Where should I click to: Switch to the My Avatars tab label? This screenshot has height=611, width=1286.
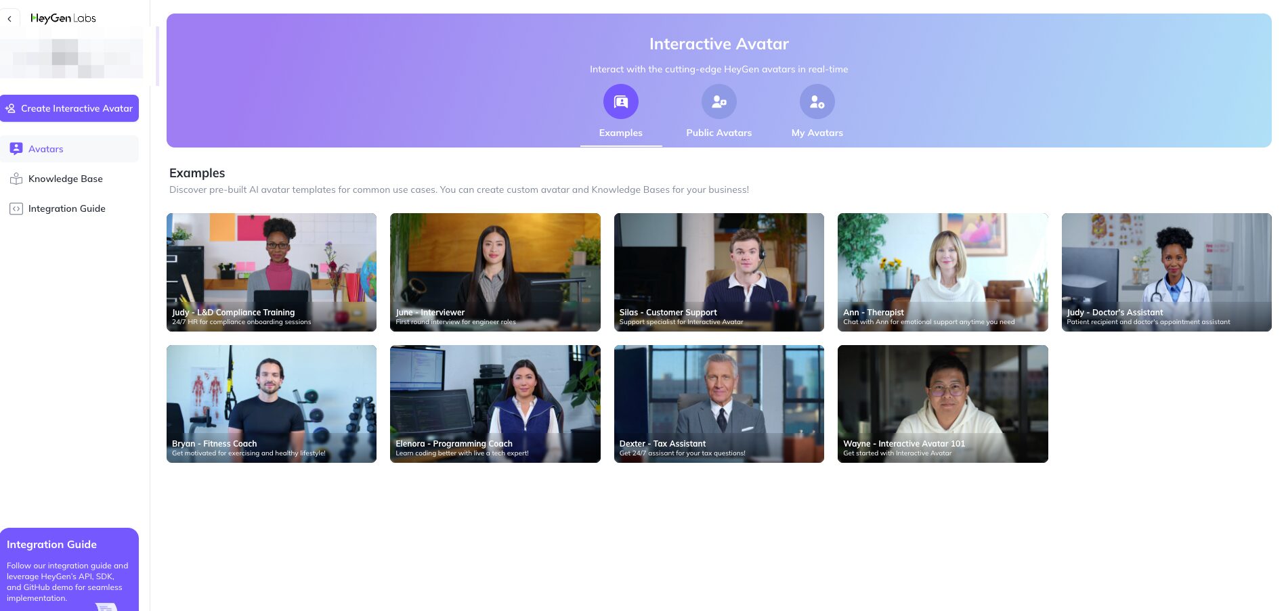tap(817, 133)
